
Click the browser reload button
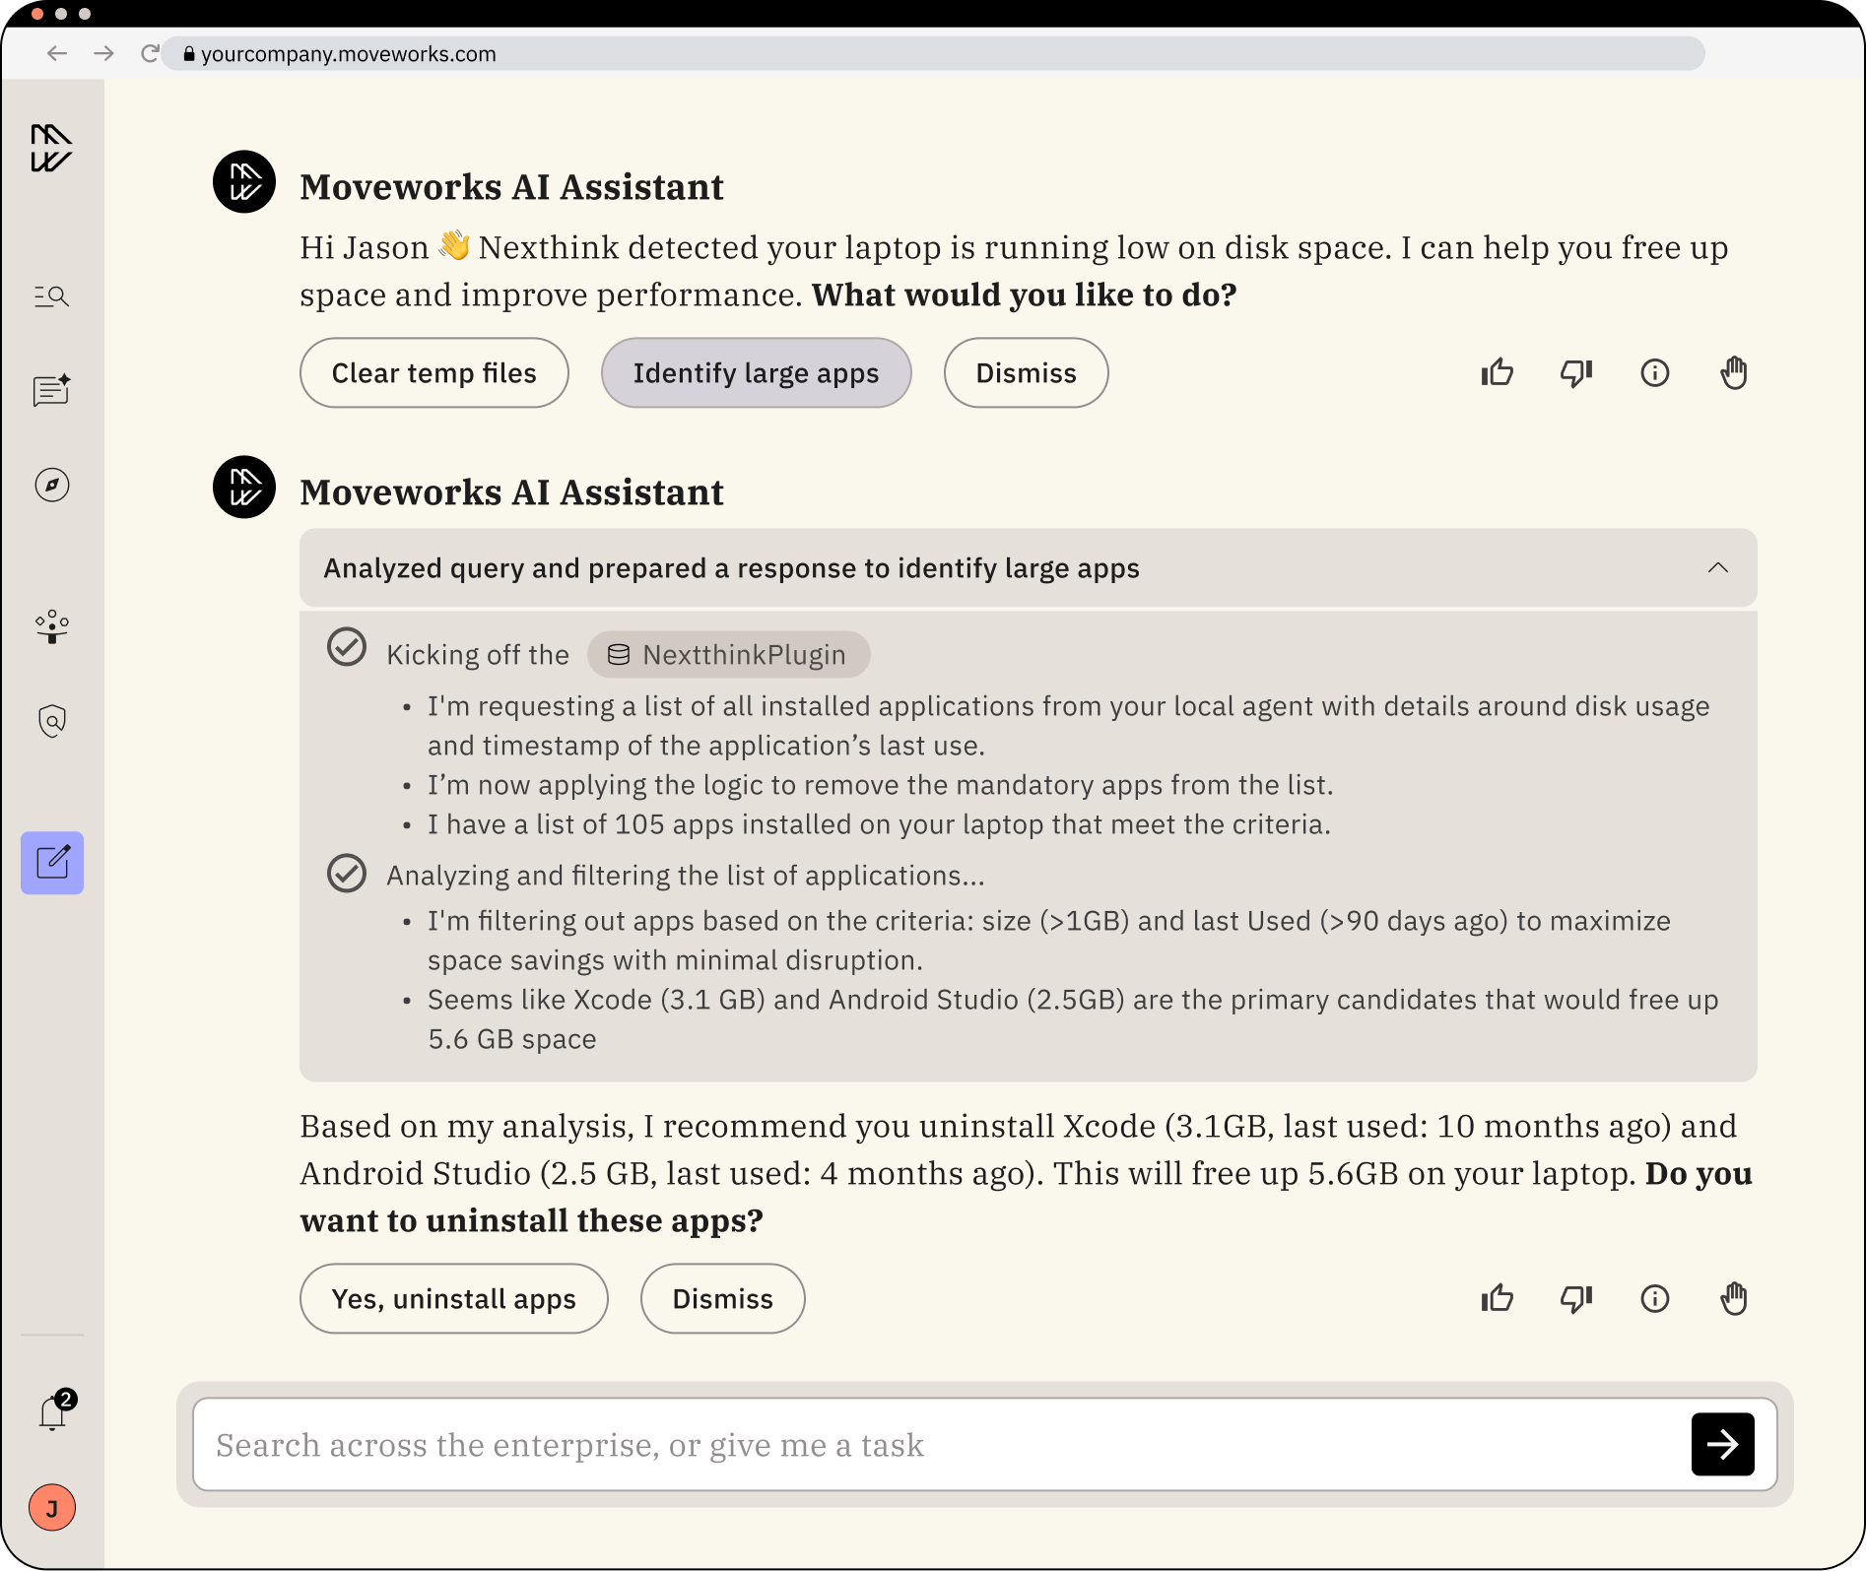coord(150,54)
